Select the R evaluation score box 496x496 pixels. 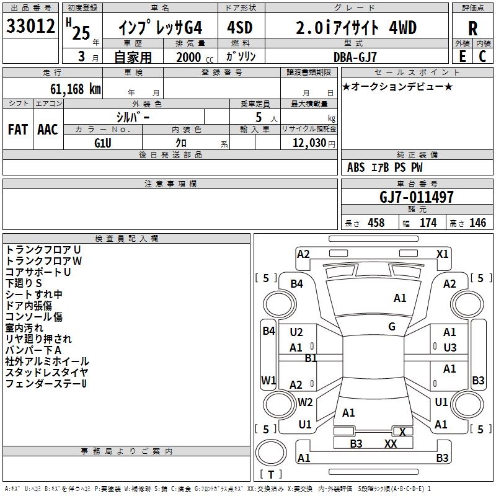click(472, 27)
